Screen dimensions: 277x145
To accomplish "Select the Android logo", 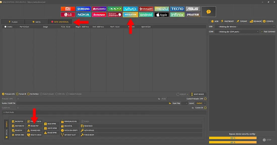I will (146, 15).
